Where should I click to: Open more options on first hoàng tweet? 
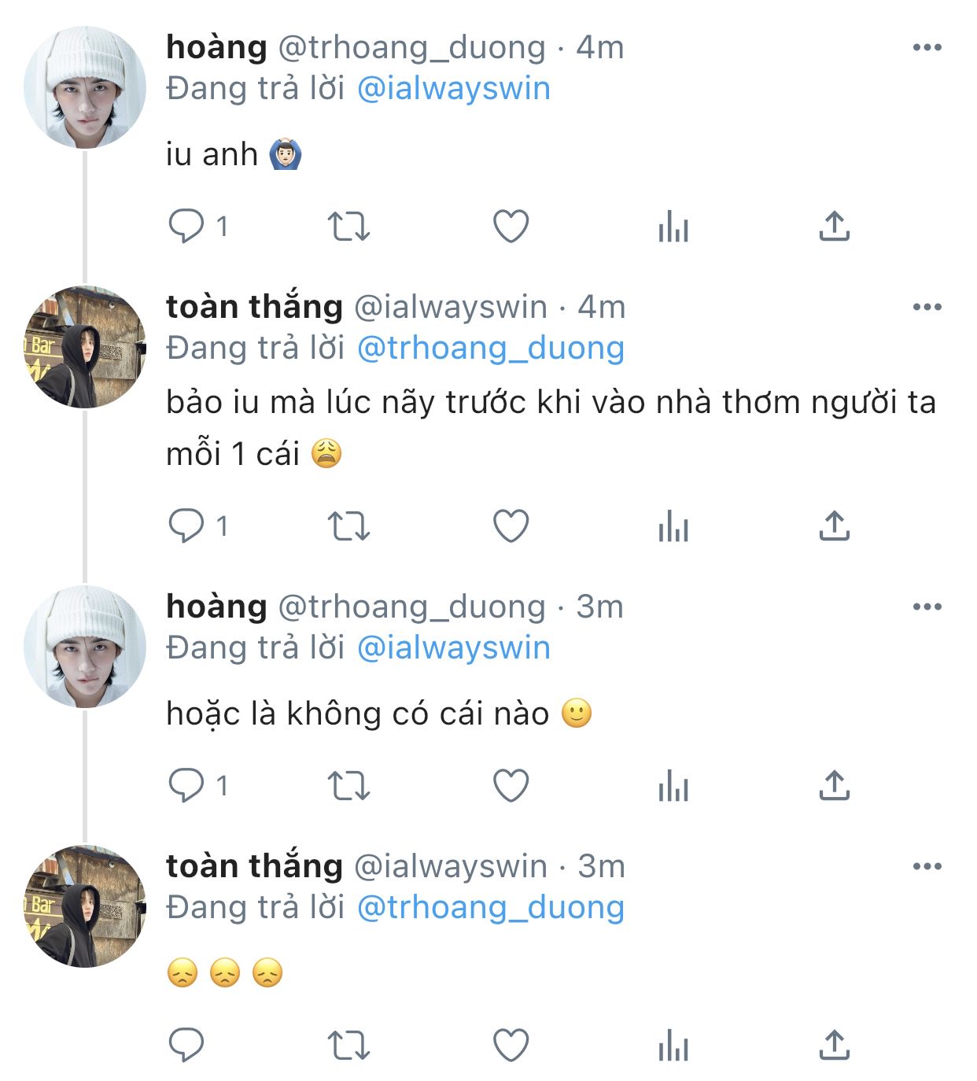tap(927, 48)
